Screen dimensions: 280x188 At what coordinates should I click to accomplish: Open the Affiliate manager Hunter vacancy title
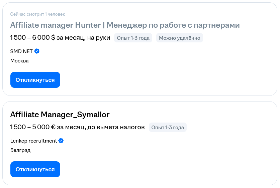(x=125, y=25)
